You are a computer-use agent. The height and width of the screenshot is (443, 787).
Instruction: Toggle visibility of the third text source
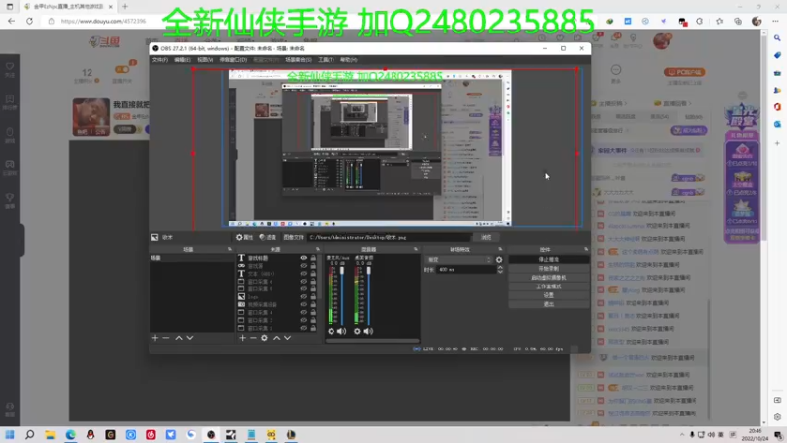click(x=304, y=274)
